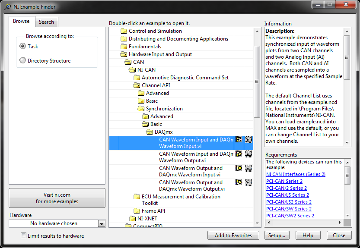Image resolution: width=360 pixels, height=248 pixels.
Task: Click the CAN icon beside CAN Waveform Output and DAQmx Waveform Output.vi
Action: tap(248, 182)
